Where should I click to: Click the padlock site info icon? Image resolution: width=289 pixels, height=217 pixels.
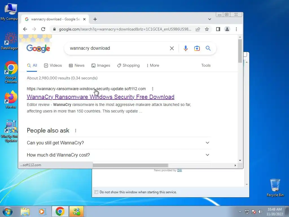coord(54,29)
